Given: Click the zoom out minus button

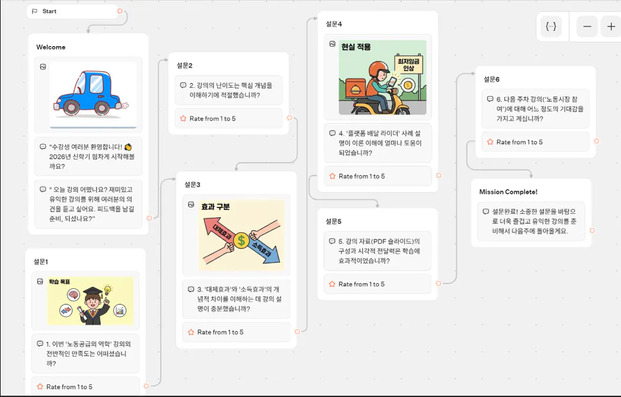Looking at the screenshot, I should [587, 26].
